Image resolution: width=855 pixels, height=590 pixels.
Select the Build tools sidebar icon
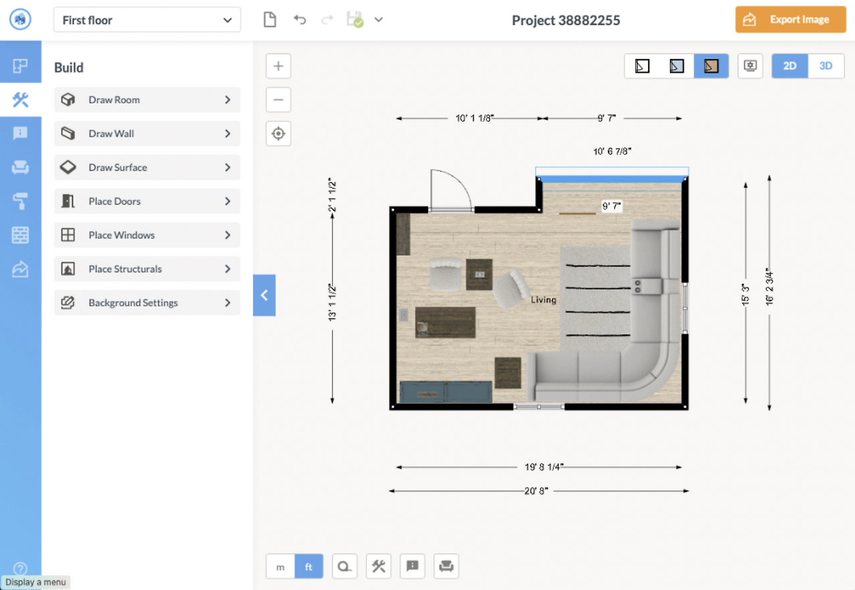coord(20,99)
